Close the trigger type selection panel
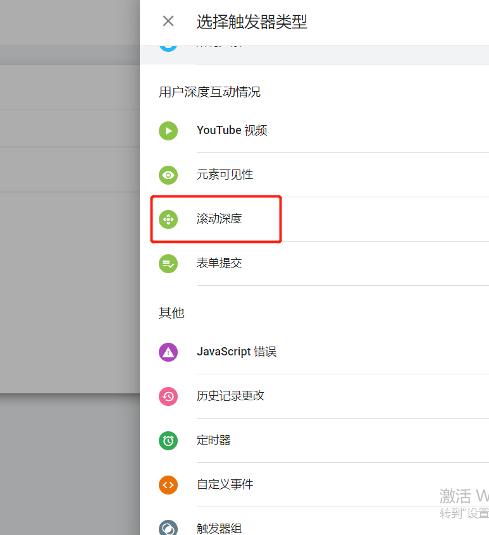Screen dimensions: 489x535 click(x=168, y=21)
